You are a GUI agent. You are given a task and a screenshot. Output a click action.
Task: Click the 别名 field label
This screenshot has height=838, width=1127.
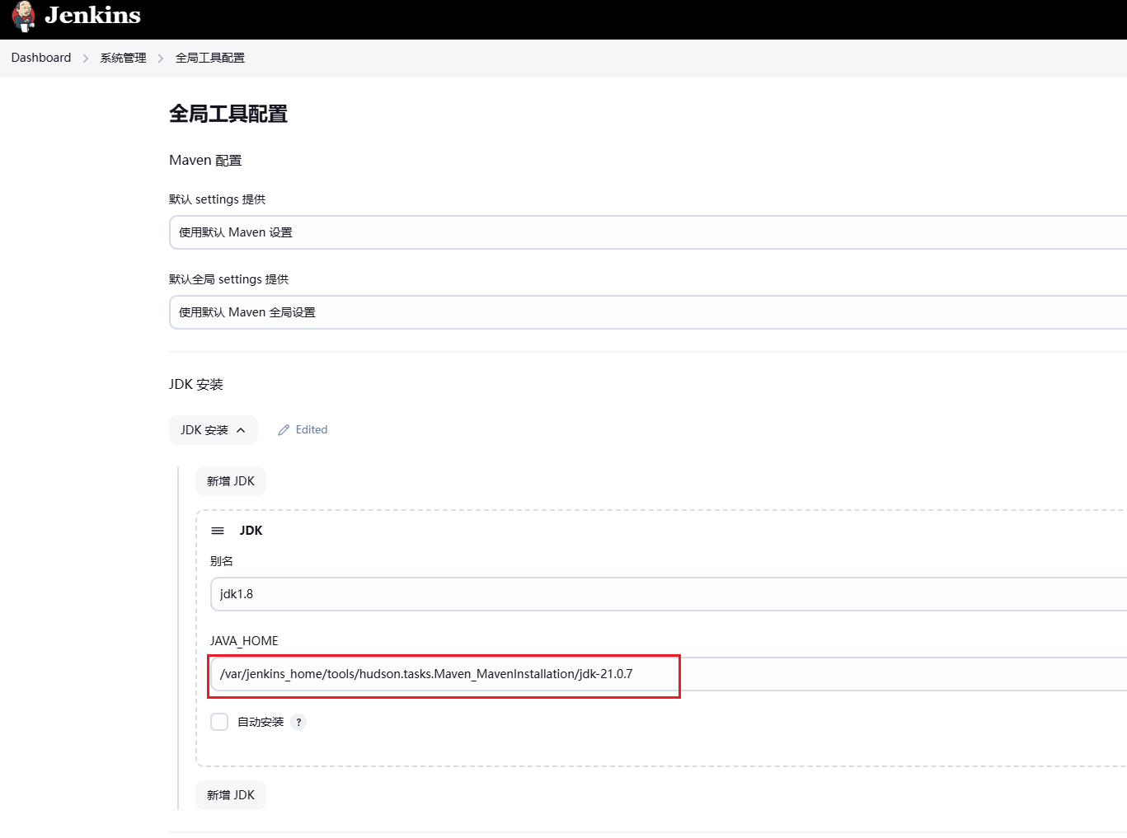(222, 561)
